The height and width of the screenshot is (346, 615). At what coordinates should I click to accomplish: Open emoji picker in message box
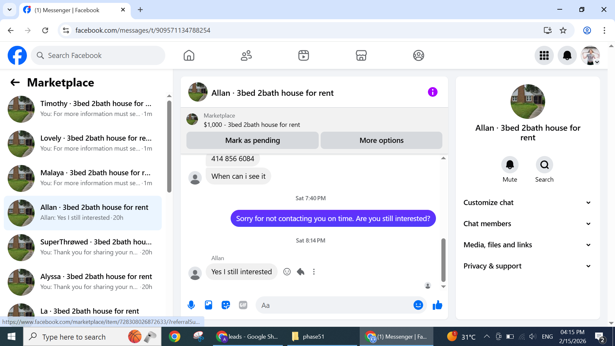418,305
